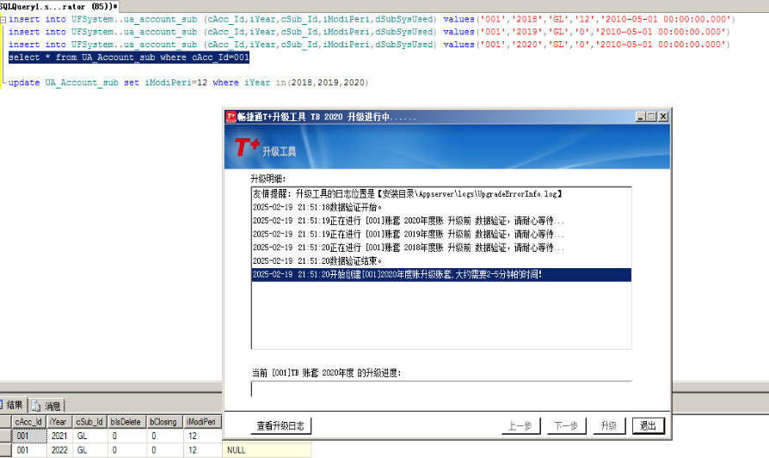Select the iYear cell 2021
769x458 pixels.
pyautogui.click(x=59, y=436)
